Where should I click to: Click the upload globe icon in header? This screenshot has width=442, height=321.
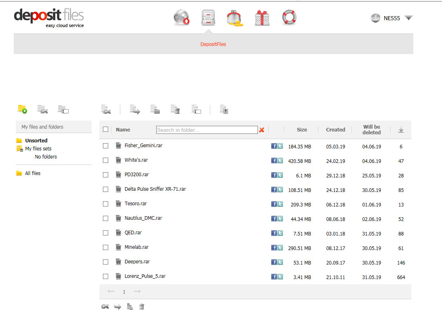(x=182, y=18)
